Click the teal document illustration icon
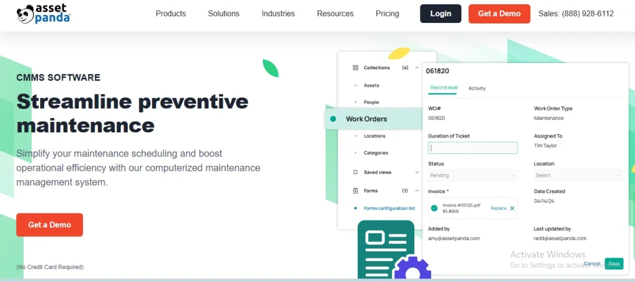This screenshot has width=635, height=282. (x=386, y=249)
